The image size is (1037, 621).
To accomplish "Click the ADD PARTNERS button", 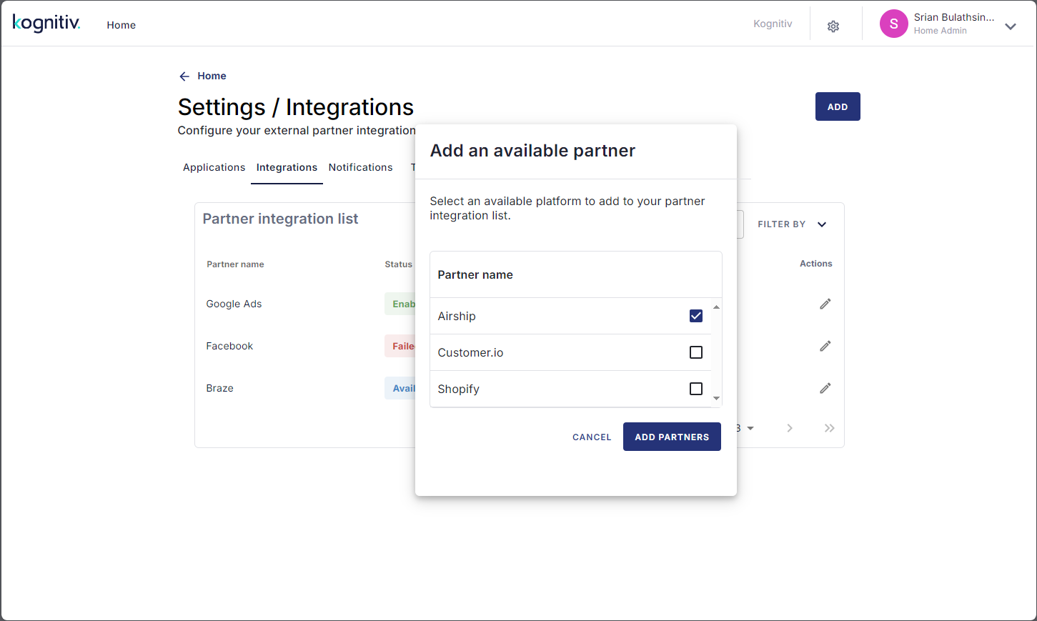I will click(672, 437).
